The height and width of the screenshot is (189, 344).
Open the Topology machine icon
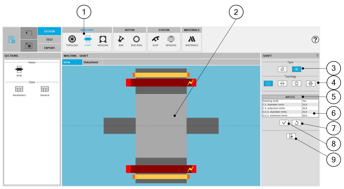(72, 39)
